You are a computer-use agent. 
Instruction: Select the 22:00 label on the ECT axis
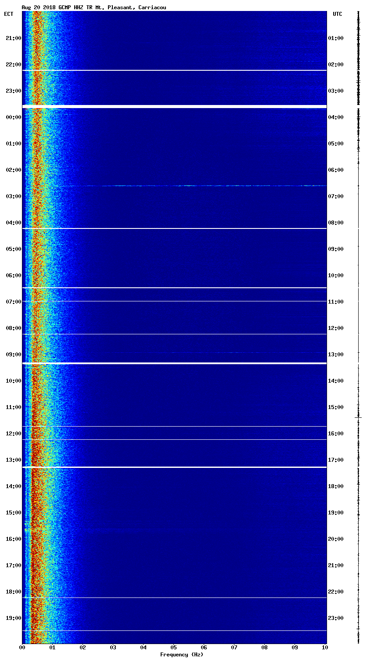14,65
